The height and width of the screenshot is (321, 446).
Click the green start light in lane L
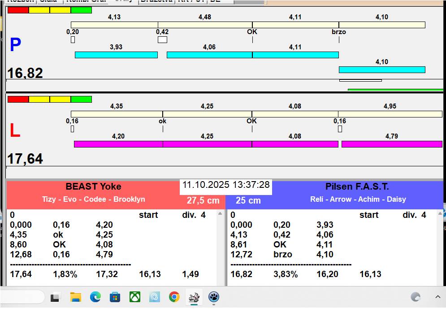point(81,99)
